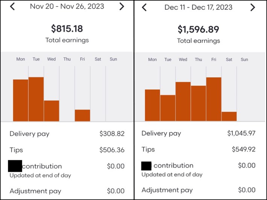Open the $815.18 total earnings summary

click(67, 29)
